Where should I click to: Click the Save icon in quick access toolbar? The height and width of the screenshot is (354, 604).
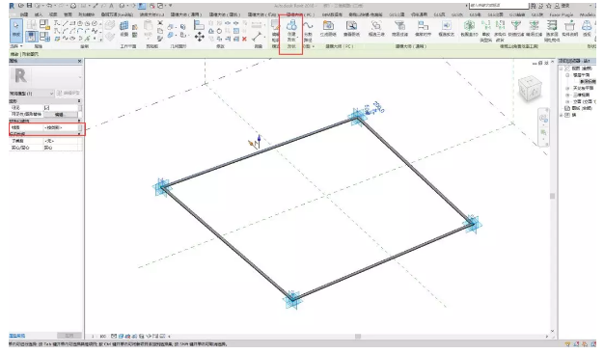(29, 6)
